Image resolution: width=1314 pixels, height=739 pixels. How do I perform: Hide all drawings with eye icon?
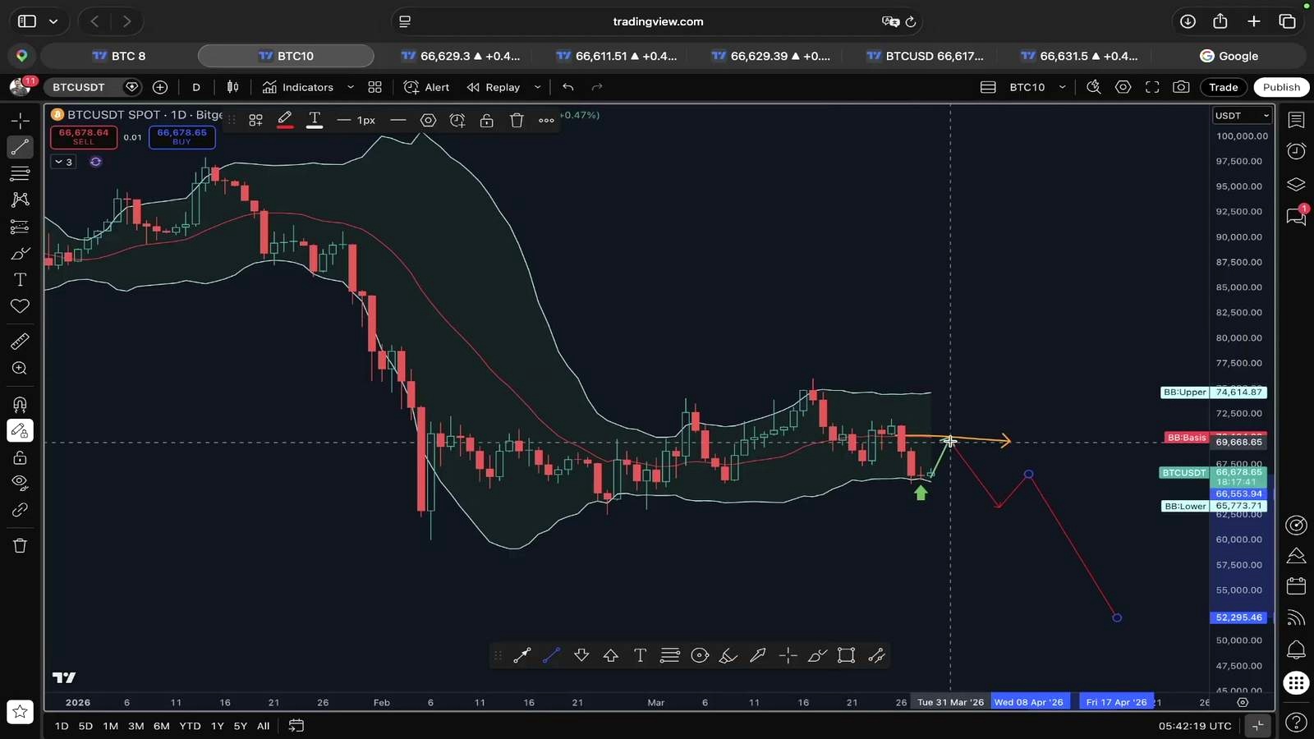tap(20, 483)
